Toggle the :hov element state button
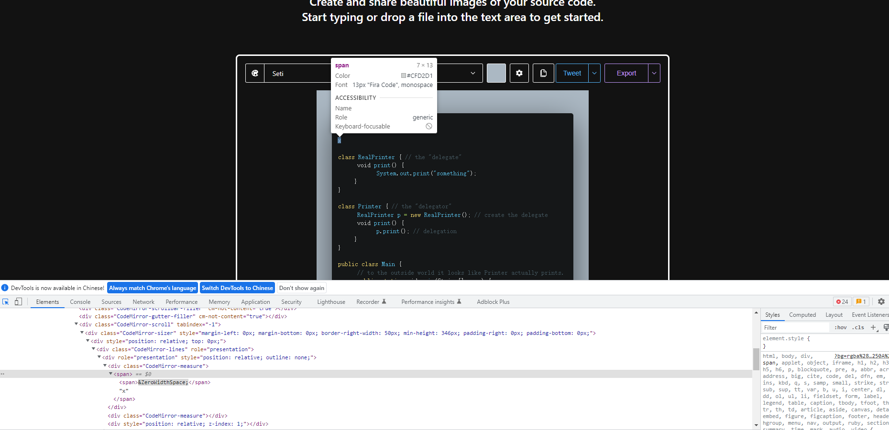The width and height of the screenshot is (889, 430). [840, 327]
